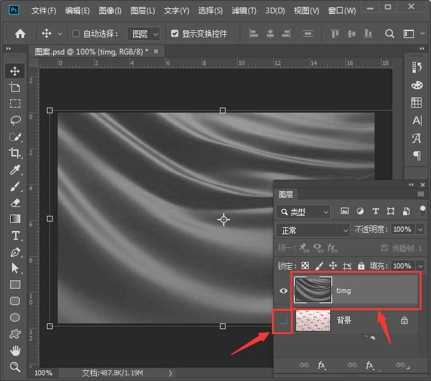Open the 图层 auto-select dropdown

tap(143, 34)
